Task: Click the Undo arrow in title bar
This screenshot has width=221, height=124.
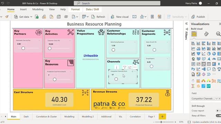Action: tap(2, 3)
